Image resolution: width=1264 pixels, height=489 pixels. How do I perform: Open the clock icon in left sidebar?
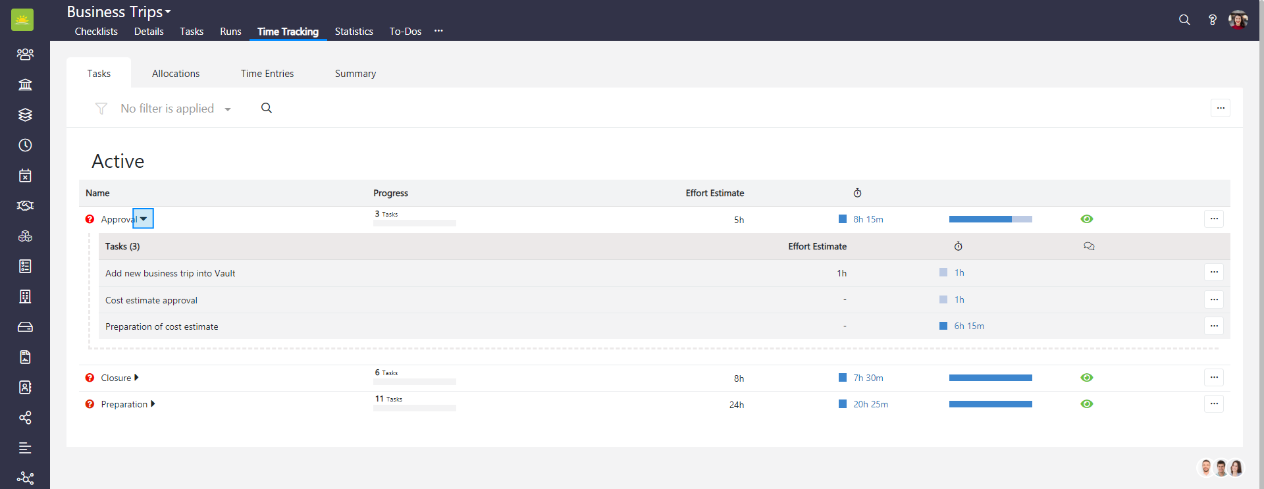point(25,145)
